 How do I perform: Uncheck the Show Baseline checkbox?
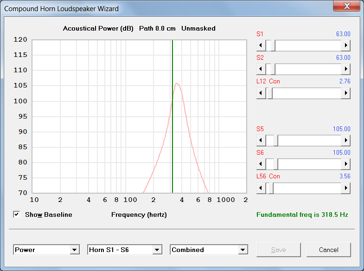pyautogui.click(x=17, y=214)
